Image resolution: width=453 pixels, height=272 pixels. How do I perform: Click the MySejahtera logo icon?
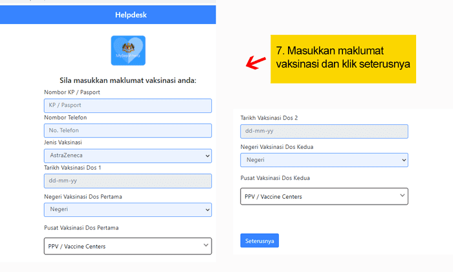click(x=127, y=51)
